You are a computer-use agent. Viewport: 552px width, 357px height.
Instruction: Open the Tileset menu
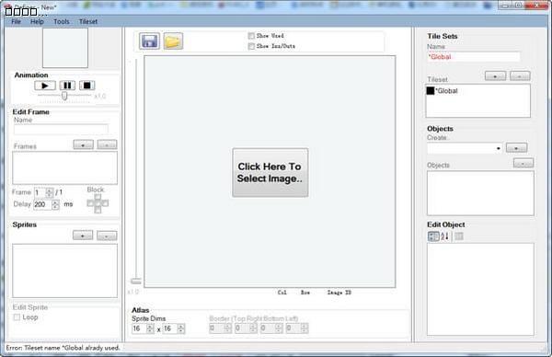(x=88, y=21)
